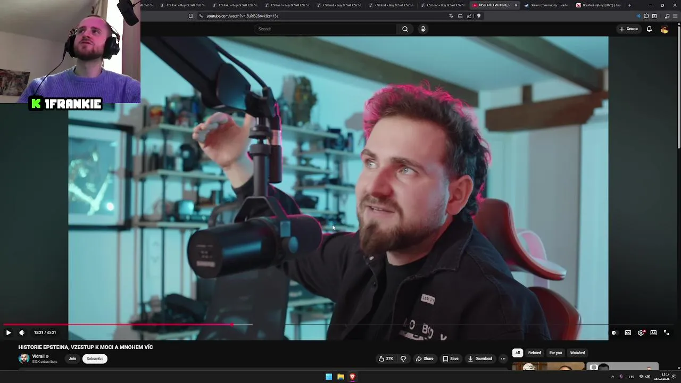
Task: Dislike the video with the thumbs-down icon
Action: (403, 359)
